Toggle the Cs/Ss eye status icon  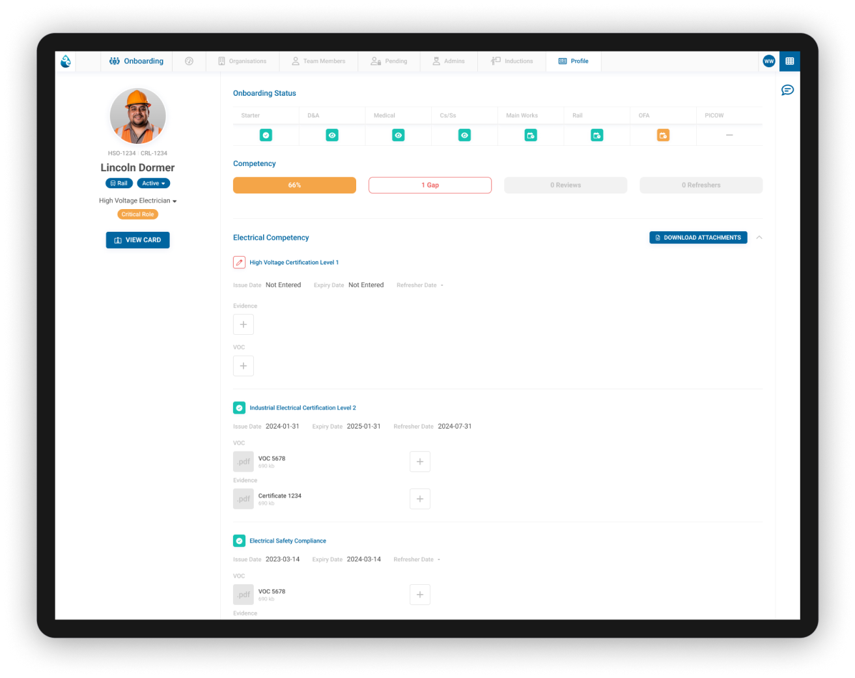coord(464,135)
